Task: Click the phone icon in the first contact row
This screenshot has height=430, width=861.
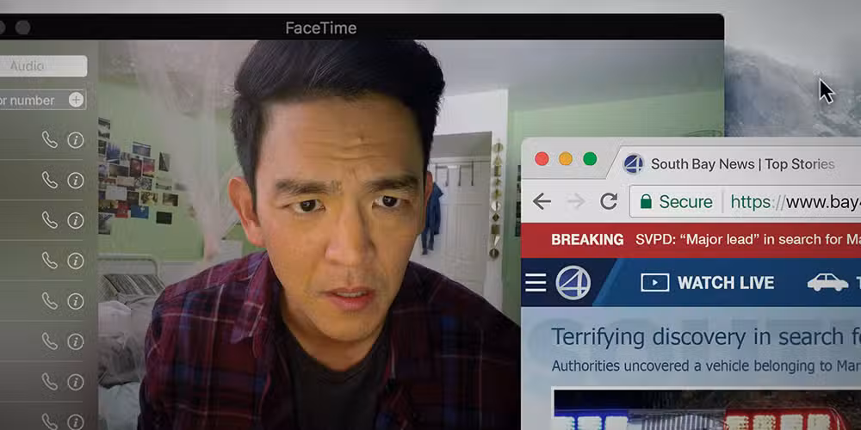Action: (x=50, y=139)
